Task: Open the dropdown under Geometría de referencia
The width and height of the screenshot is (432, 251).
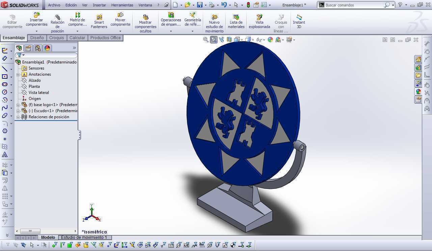Action: [x=192, y=31]
